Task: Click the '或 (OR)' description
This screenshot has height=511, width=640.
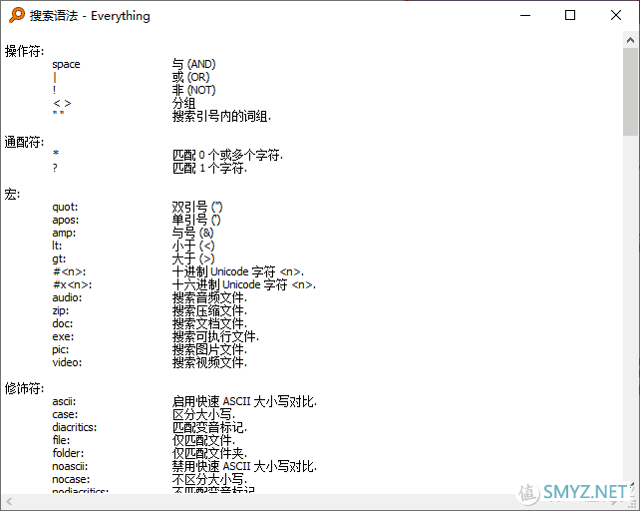Action: (x=191, y=77)
